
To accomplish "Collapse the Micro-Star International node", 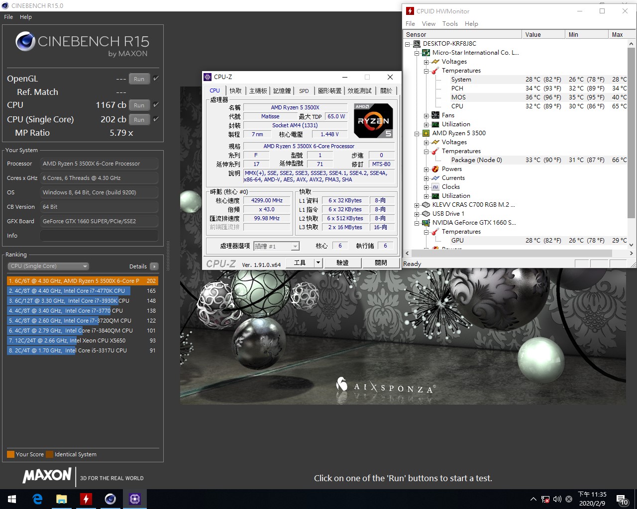I will click(x=417, y=53).
